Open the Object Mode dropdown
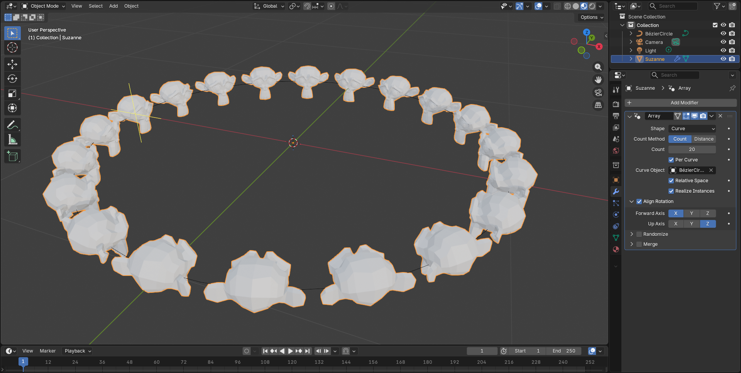 tap(44, 6)
